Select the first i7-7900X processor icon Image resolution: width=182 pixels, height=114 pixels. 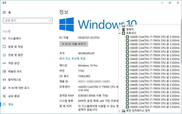click(x=127, y=37)
